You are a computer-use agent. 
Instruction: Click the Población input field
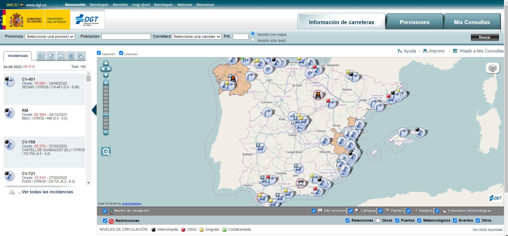click(126, 37)
